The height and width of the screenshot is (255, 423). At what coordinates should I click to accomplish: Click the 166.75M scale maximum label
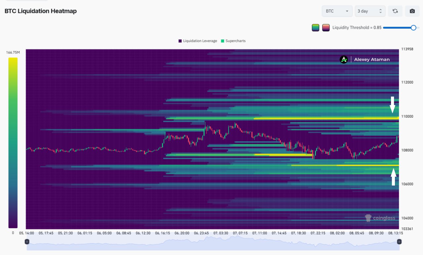coord(13,53)
